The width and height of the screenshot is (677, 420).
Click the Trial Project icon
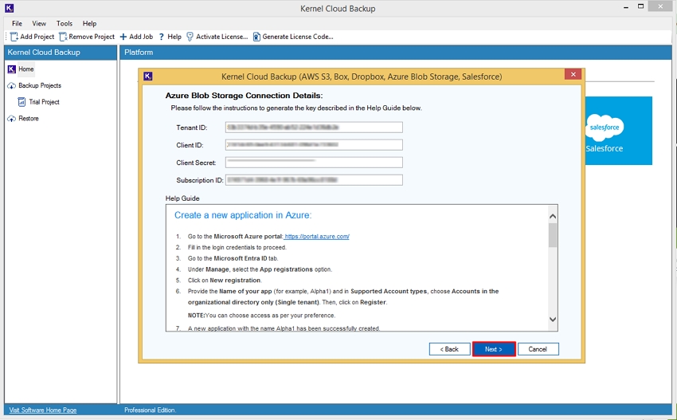click(x=22, y=102)
